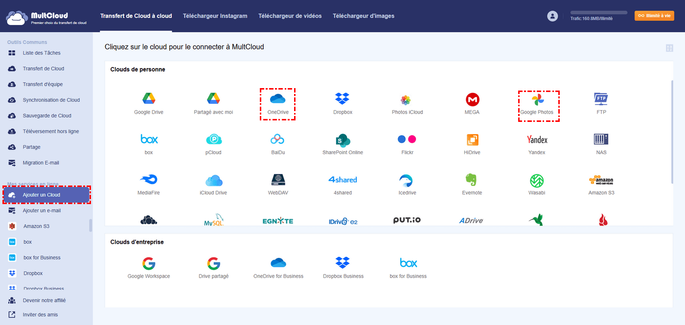Open the user account avatar
Viewport: 685px width, 325px height.
(x=552, y=16)
